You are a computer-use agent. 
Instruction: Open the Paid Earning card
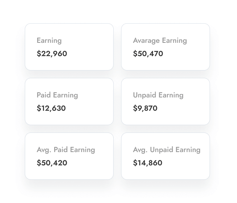tap(69, 101)
